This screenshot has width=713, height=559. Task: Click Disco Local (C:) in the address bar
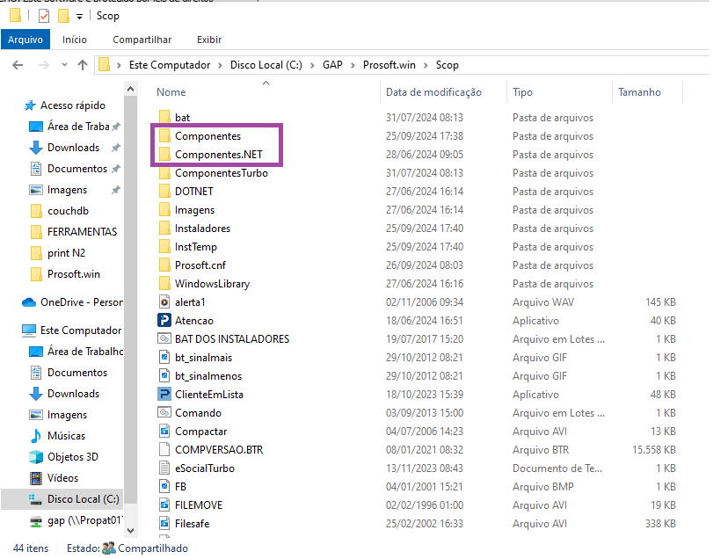[x=266, y=65]
